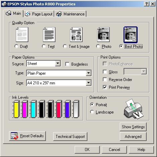Open the Maintenance tab

(70, 14)
